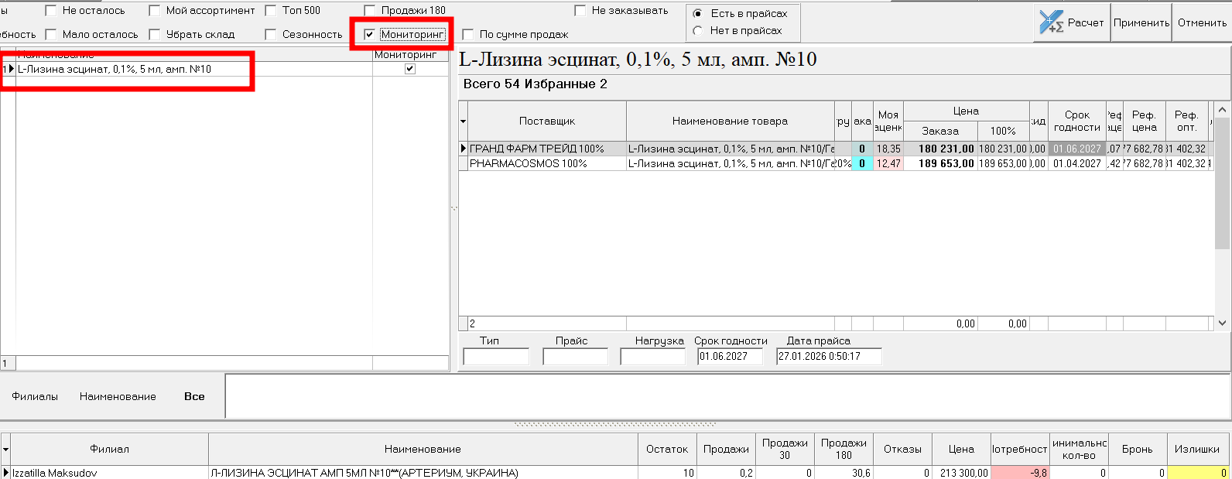Toggle the Мой ассортимент checkbox
The height and width of the screenshot is (479, 1232).
(x=155, y=11)
